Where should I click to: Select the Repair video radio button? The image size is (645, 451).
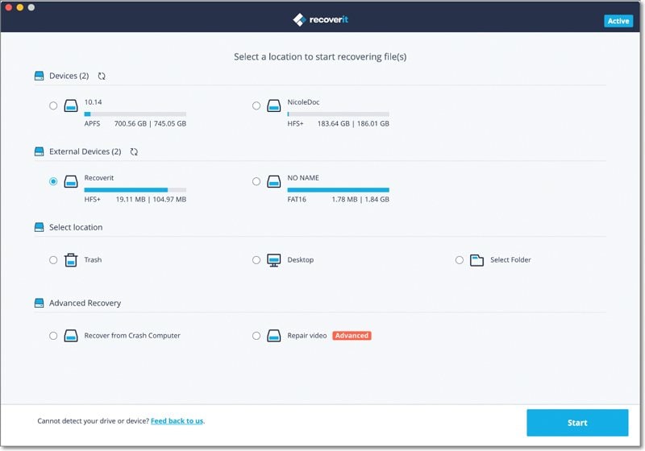(x=256, y=336)
